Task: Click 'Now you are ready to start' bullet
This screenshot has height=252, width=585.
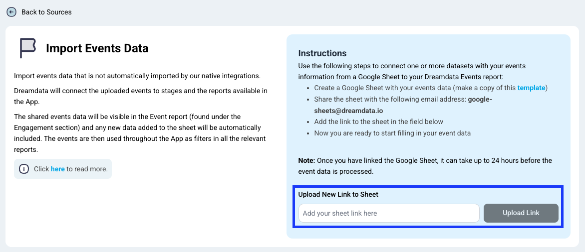Action: pyautogui.click(x=392, y=133)
